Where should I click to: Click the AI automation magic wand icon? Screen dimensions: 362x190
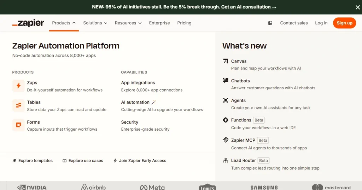click(x=153, y=102)
